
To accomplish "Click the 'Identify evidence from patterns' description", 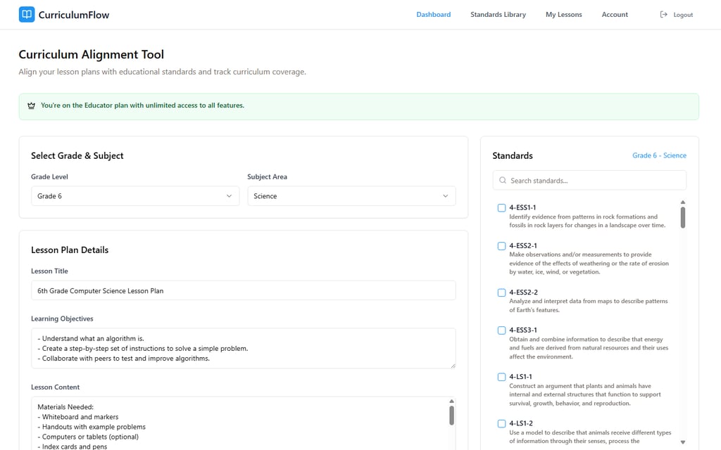I will coord(587,221).
